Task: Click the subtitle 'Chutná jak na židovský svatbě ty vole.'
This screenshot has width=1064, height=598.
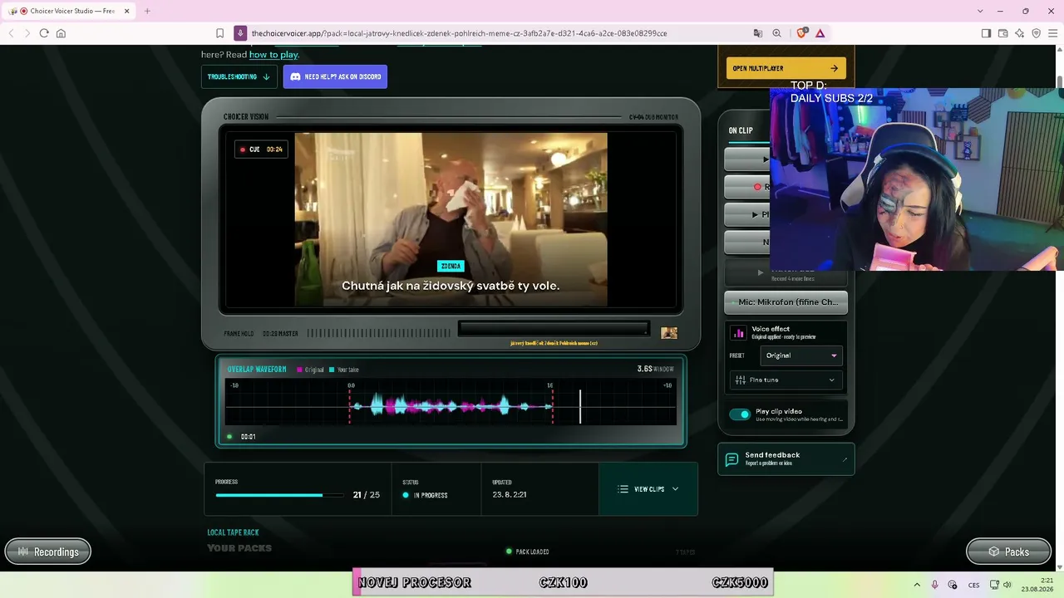Action: click(451, 286)
